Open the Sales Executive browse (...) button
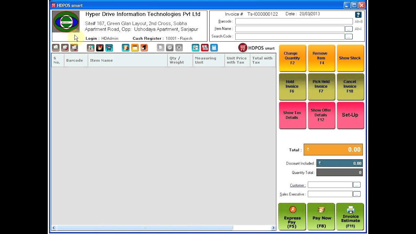The height and width of the screenshot is (234, 416). point(357,194)
